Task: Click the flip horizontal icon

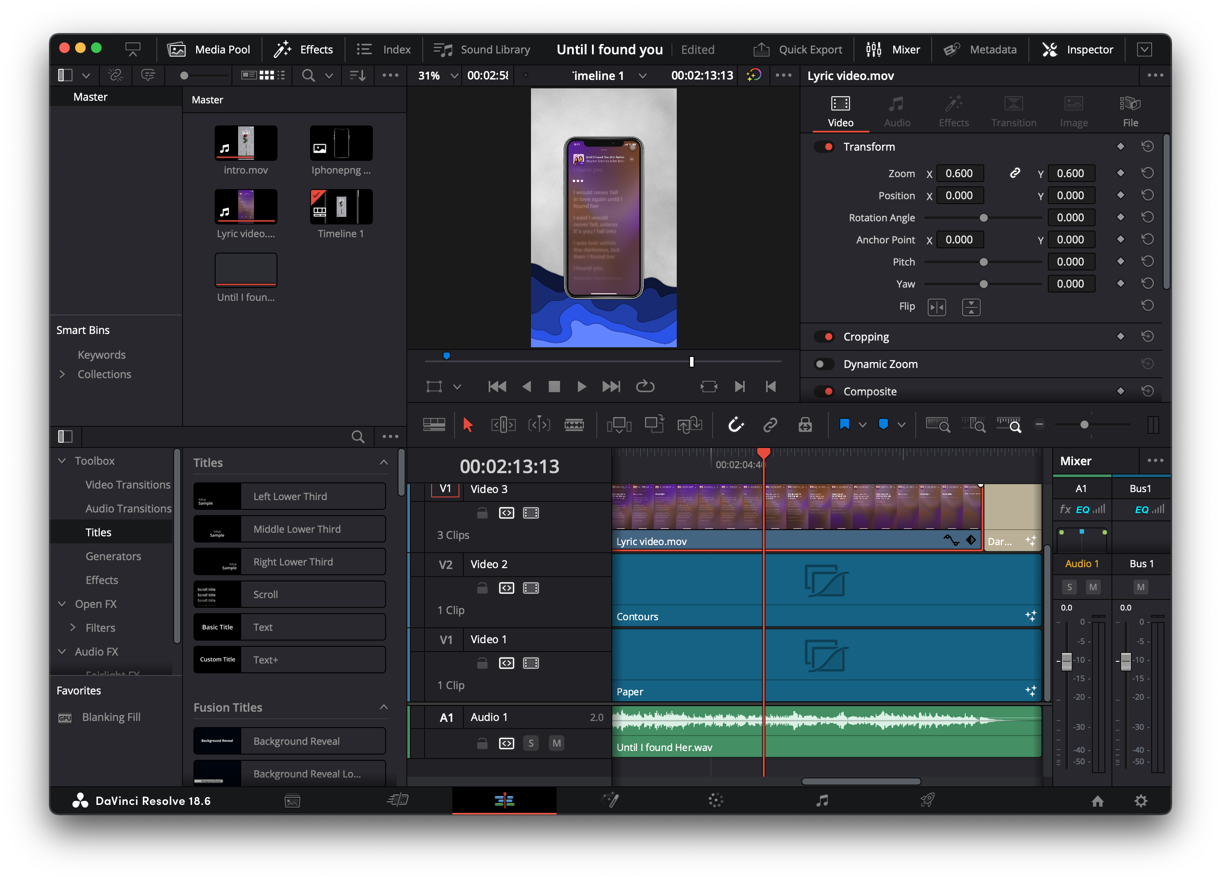Action: [x=937, y=307]
